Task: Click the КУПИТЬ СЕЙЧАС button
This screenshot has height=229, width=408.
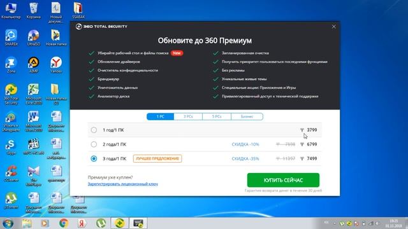Action: click(283, 180)
